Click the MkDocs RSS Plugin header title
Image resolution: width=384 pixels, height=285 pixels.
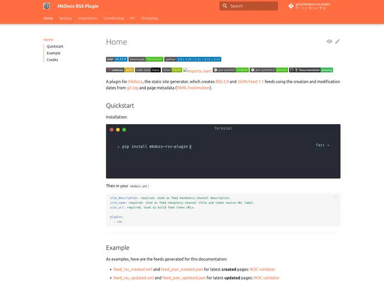tap(78, 6)
